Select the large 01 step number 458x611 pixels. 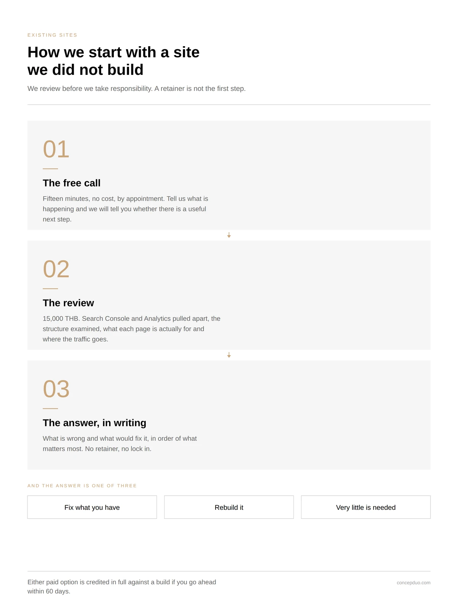click(56, 149)
